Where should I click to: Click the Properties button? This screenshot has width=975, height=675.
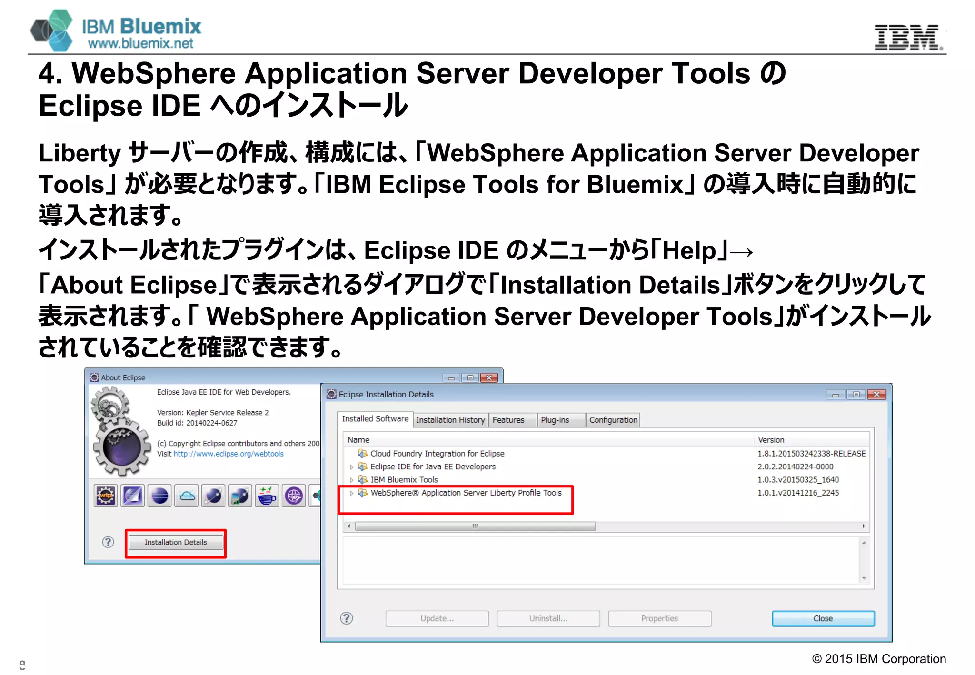pos(659,618)
